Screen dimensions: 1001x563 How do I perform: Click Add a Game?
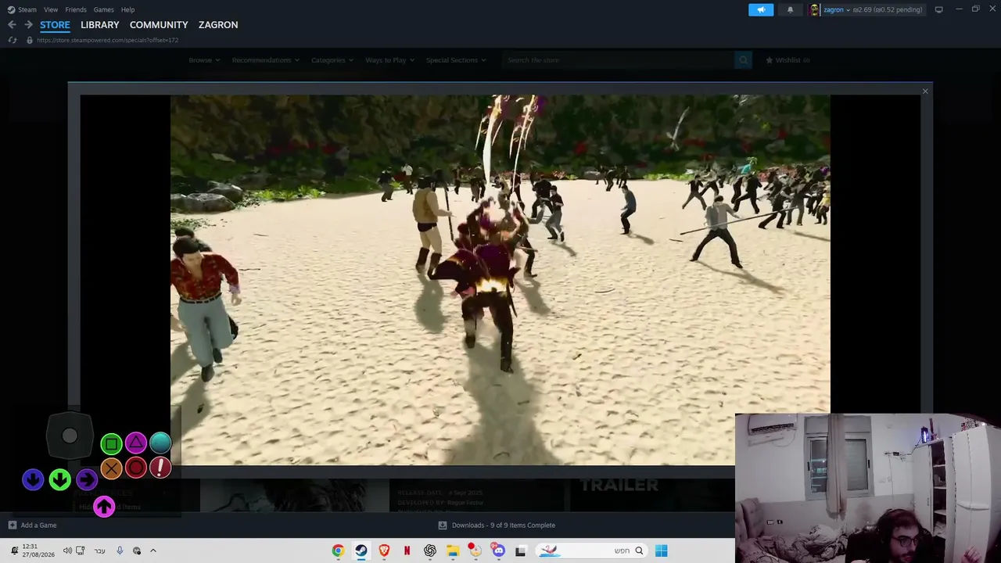32,525
